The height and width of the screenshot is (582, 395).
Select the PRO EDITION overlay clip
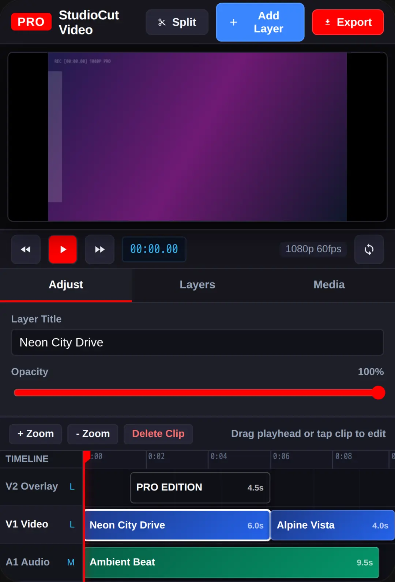pyautogui.click(x=200, y=488)
